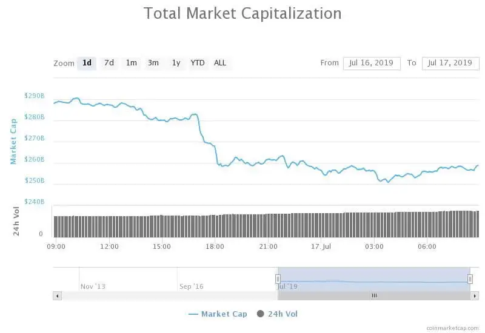Set chart zoom to 1m

click(131, 63)
